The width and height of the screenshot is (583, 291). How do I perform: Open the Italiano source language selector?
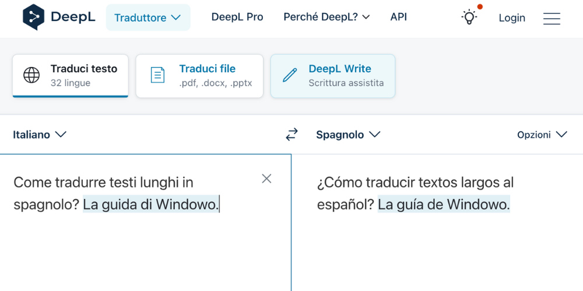click(40, 134)
